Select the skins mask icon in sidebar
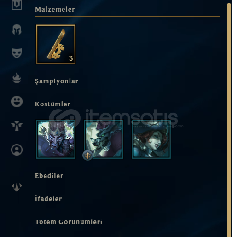The image size is (232, 237). (17, 53)
